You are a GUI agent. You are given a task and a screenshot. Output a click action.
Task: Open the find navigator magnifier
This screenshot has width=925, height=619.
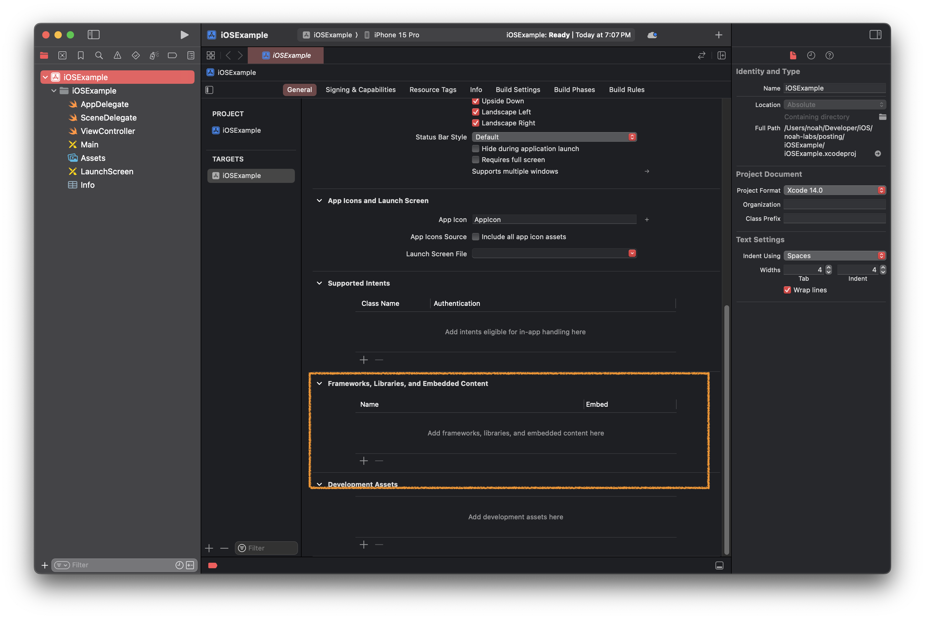pyautogui.click(x=99, y=55)
